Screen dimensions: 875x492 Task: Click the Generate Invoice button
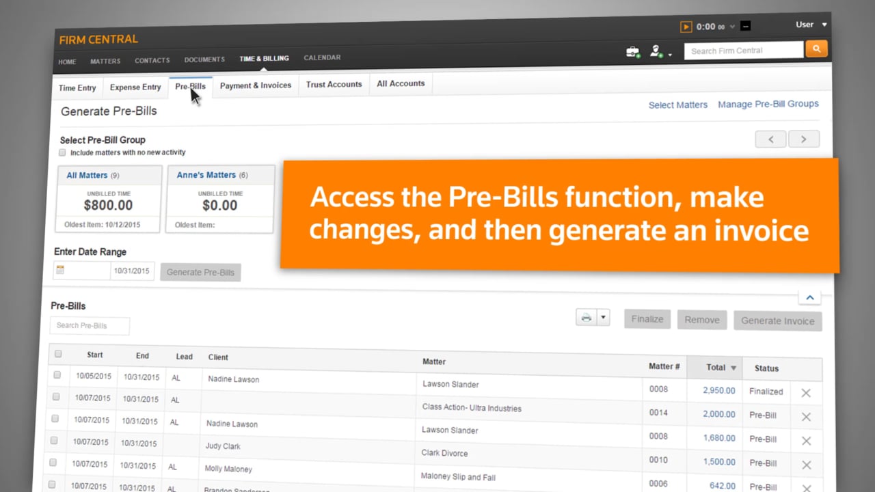click(x=777, y=320)
